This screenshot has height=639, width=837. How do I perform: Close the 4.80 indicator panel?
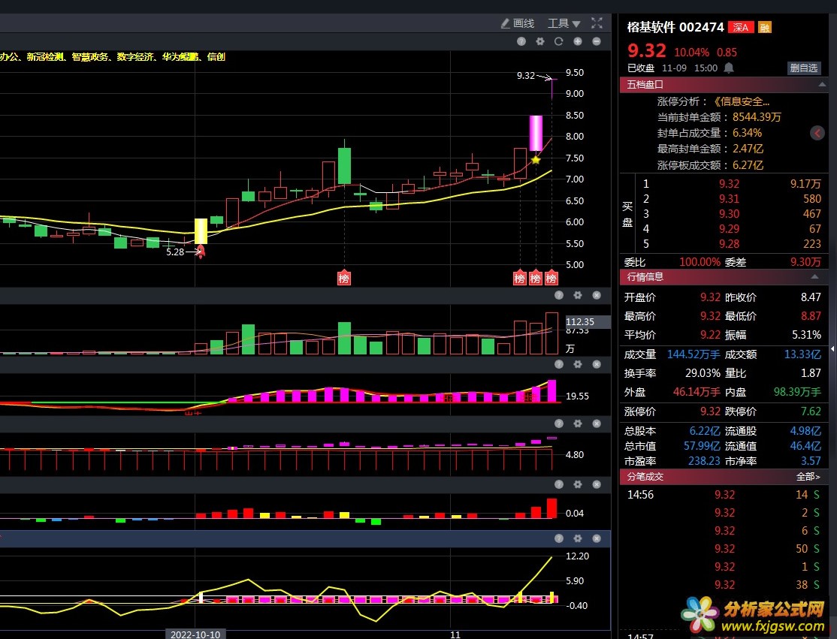[597, 423]
